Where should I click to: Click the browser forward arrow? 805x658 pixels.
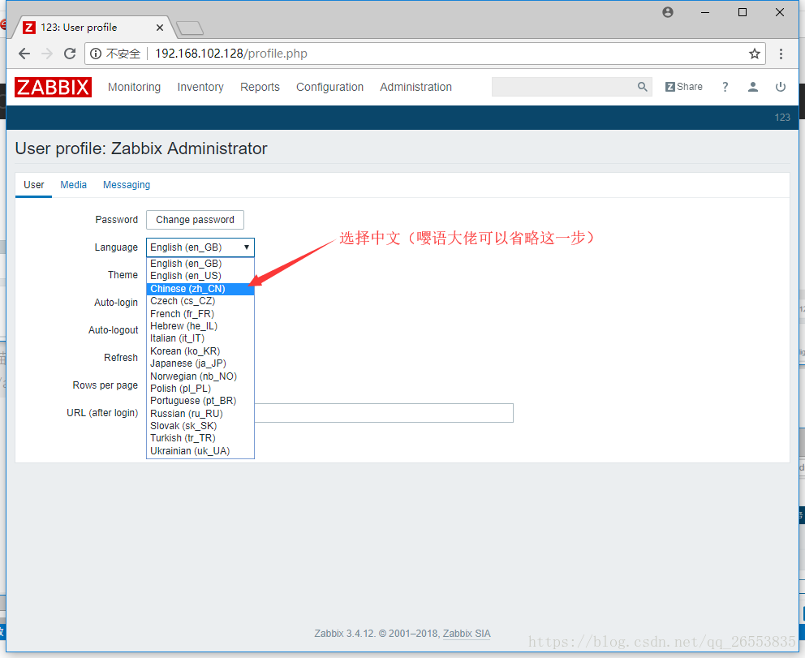click(47, 54)
